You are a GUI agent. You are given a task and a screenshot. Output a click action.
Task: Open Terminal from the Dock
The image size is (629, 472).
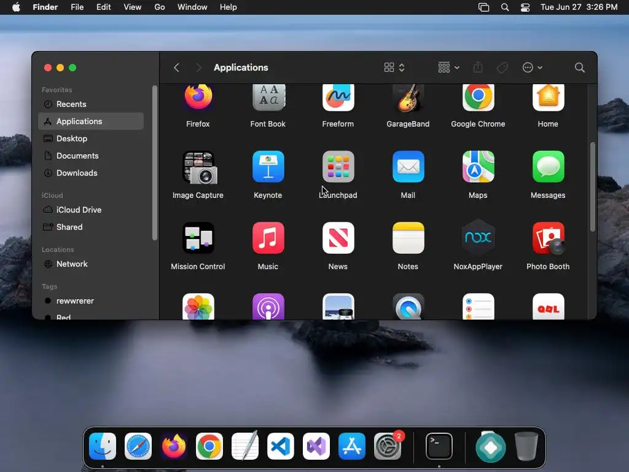coord(439,446)
